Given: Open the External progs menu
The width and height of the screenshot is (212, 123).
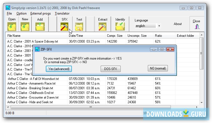Looking at the screenshot, I should point(41,13).
